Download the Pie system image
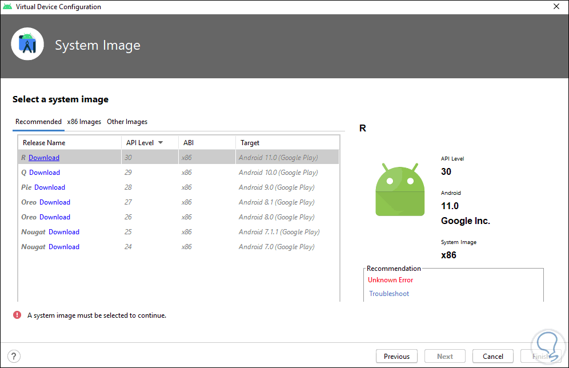 [50, 187]
